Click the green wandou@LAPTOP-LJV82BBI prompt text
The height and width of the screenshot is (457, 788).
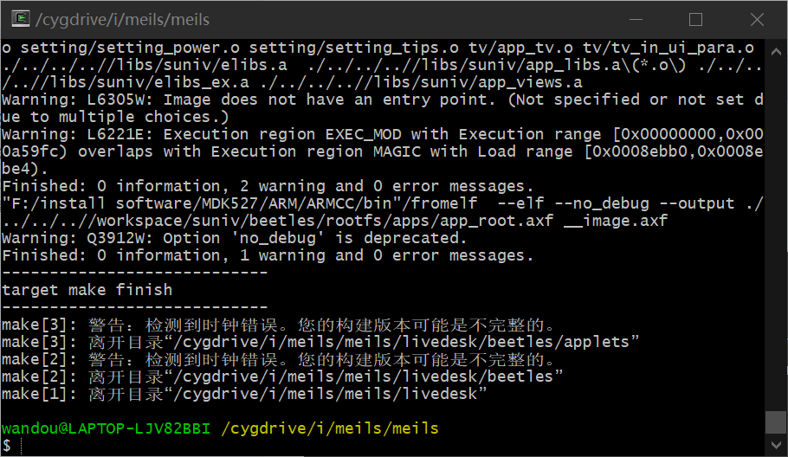tap(106, 428)
